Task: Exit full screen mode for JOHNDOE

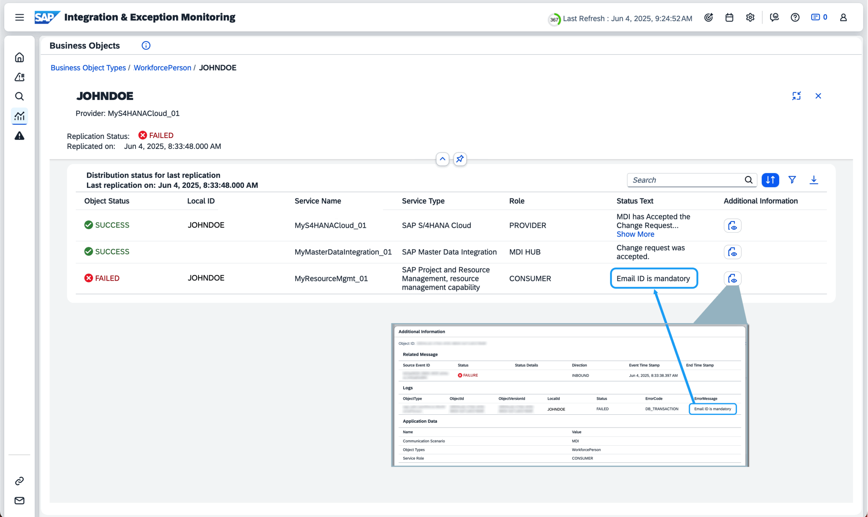Action: coord(796,96)
